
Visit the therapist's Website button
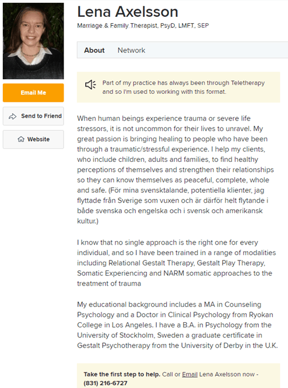[x=33, y=139]
